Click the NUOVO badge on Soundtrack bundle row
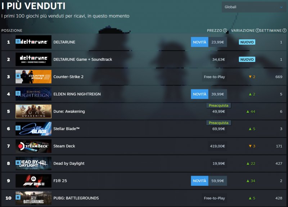Viewport: 288px width, 207px height. click(x=247, y=59)
